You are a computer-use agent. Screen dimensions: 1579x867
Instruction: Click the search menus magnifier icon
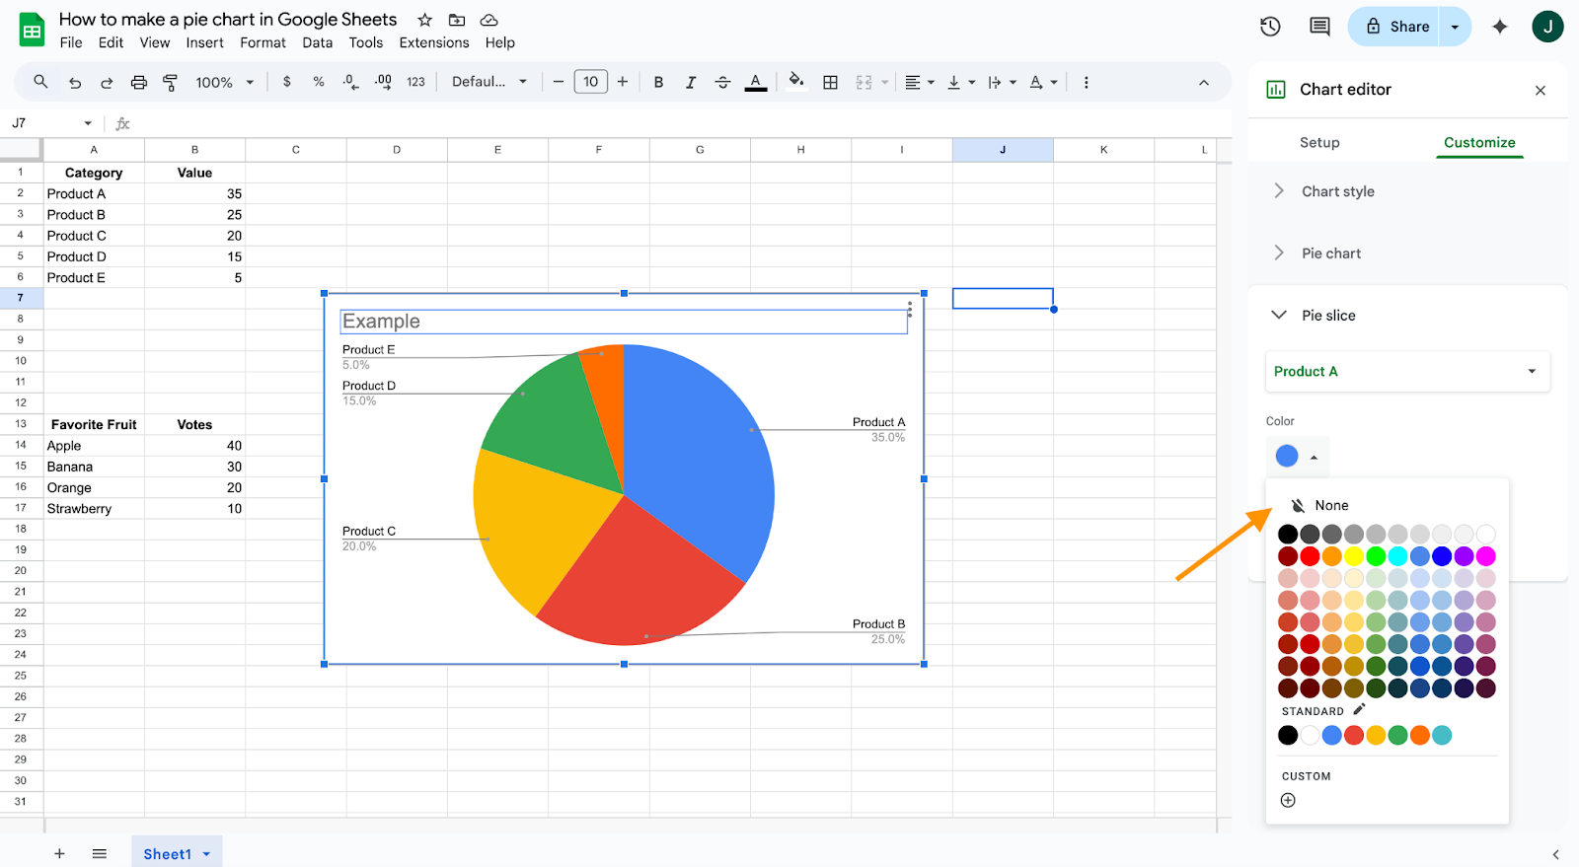40,82
